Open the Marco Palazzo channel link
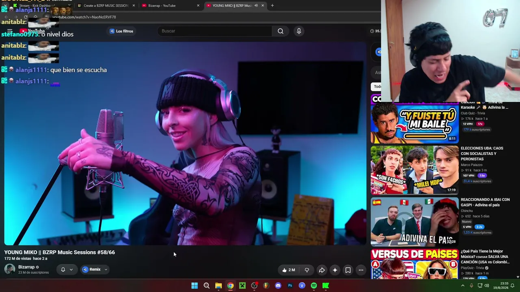Screen dimensions: 520x292 (x=472, y=165)
